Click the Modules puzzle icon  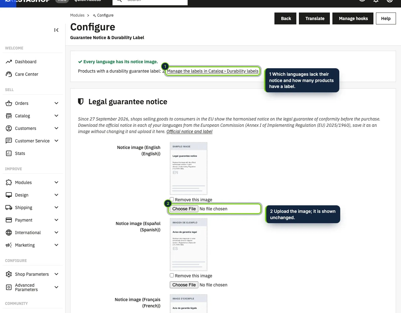(x=9, y=182)
